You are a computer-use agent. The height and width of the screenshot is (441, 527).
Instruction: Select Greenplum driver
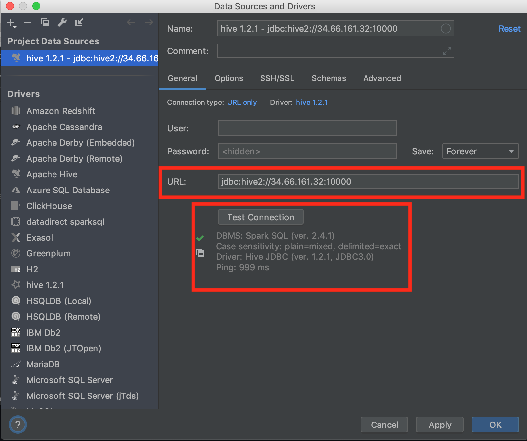point(79,253)
